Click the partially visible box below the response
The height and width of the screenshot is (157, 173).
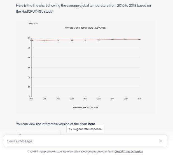38,133
